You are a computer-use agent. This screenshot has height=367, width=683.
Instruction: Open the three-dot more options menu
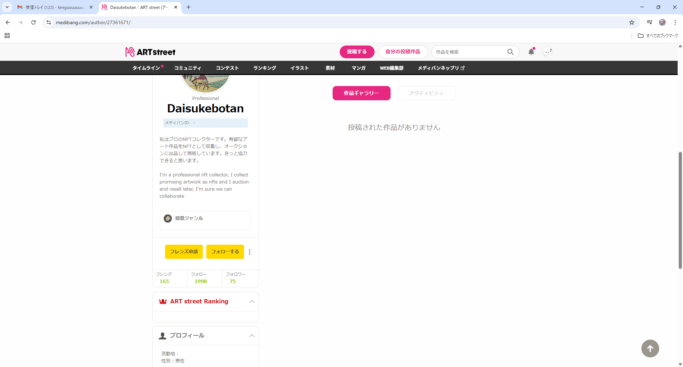250,252
